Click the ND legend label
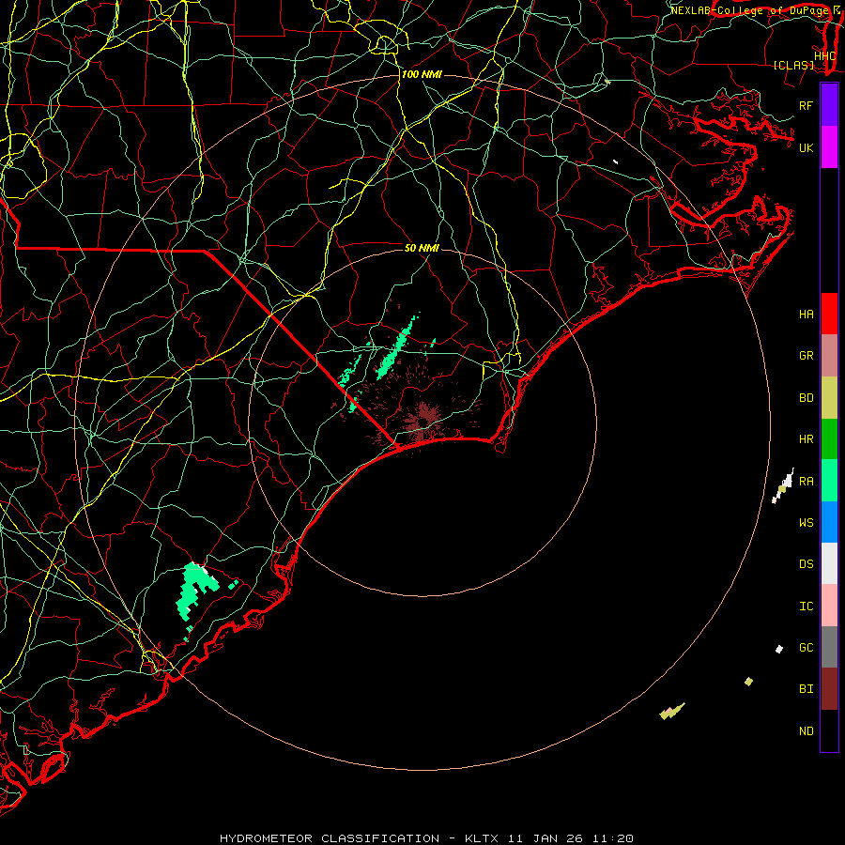Screen dimensions: 845x845 [x=807, y=730]
